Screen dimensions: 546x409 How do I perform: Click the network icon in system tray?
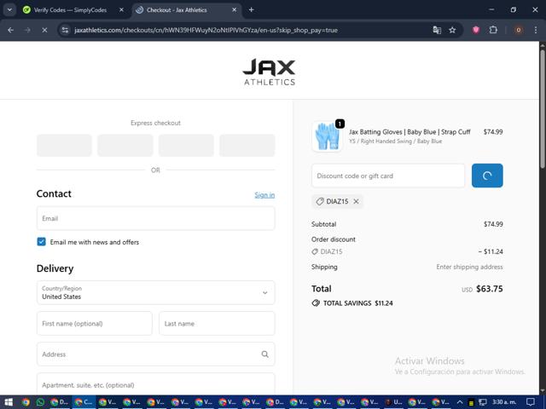tap(482, 402)
